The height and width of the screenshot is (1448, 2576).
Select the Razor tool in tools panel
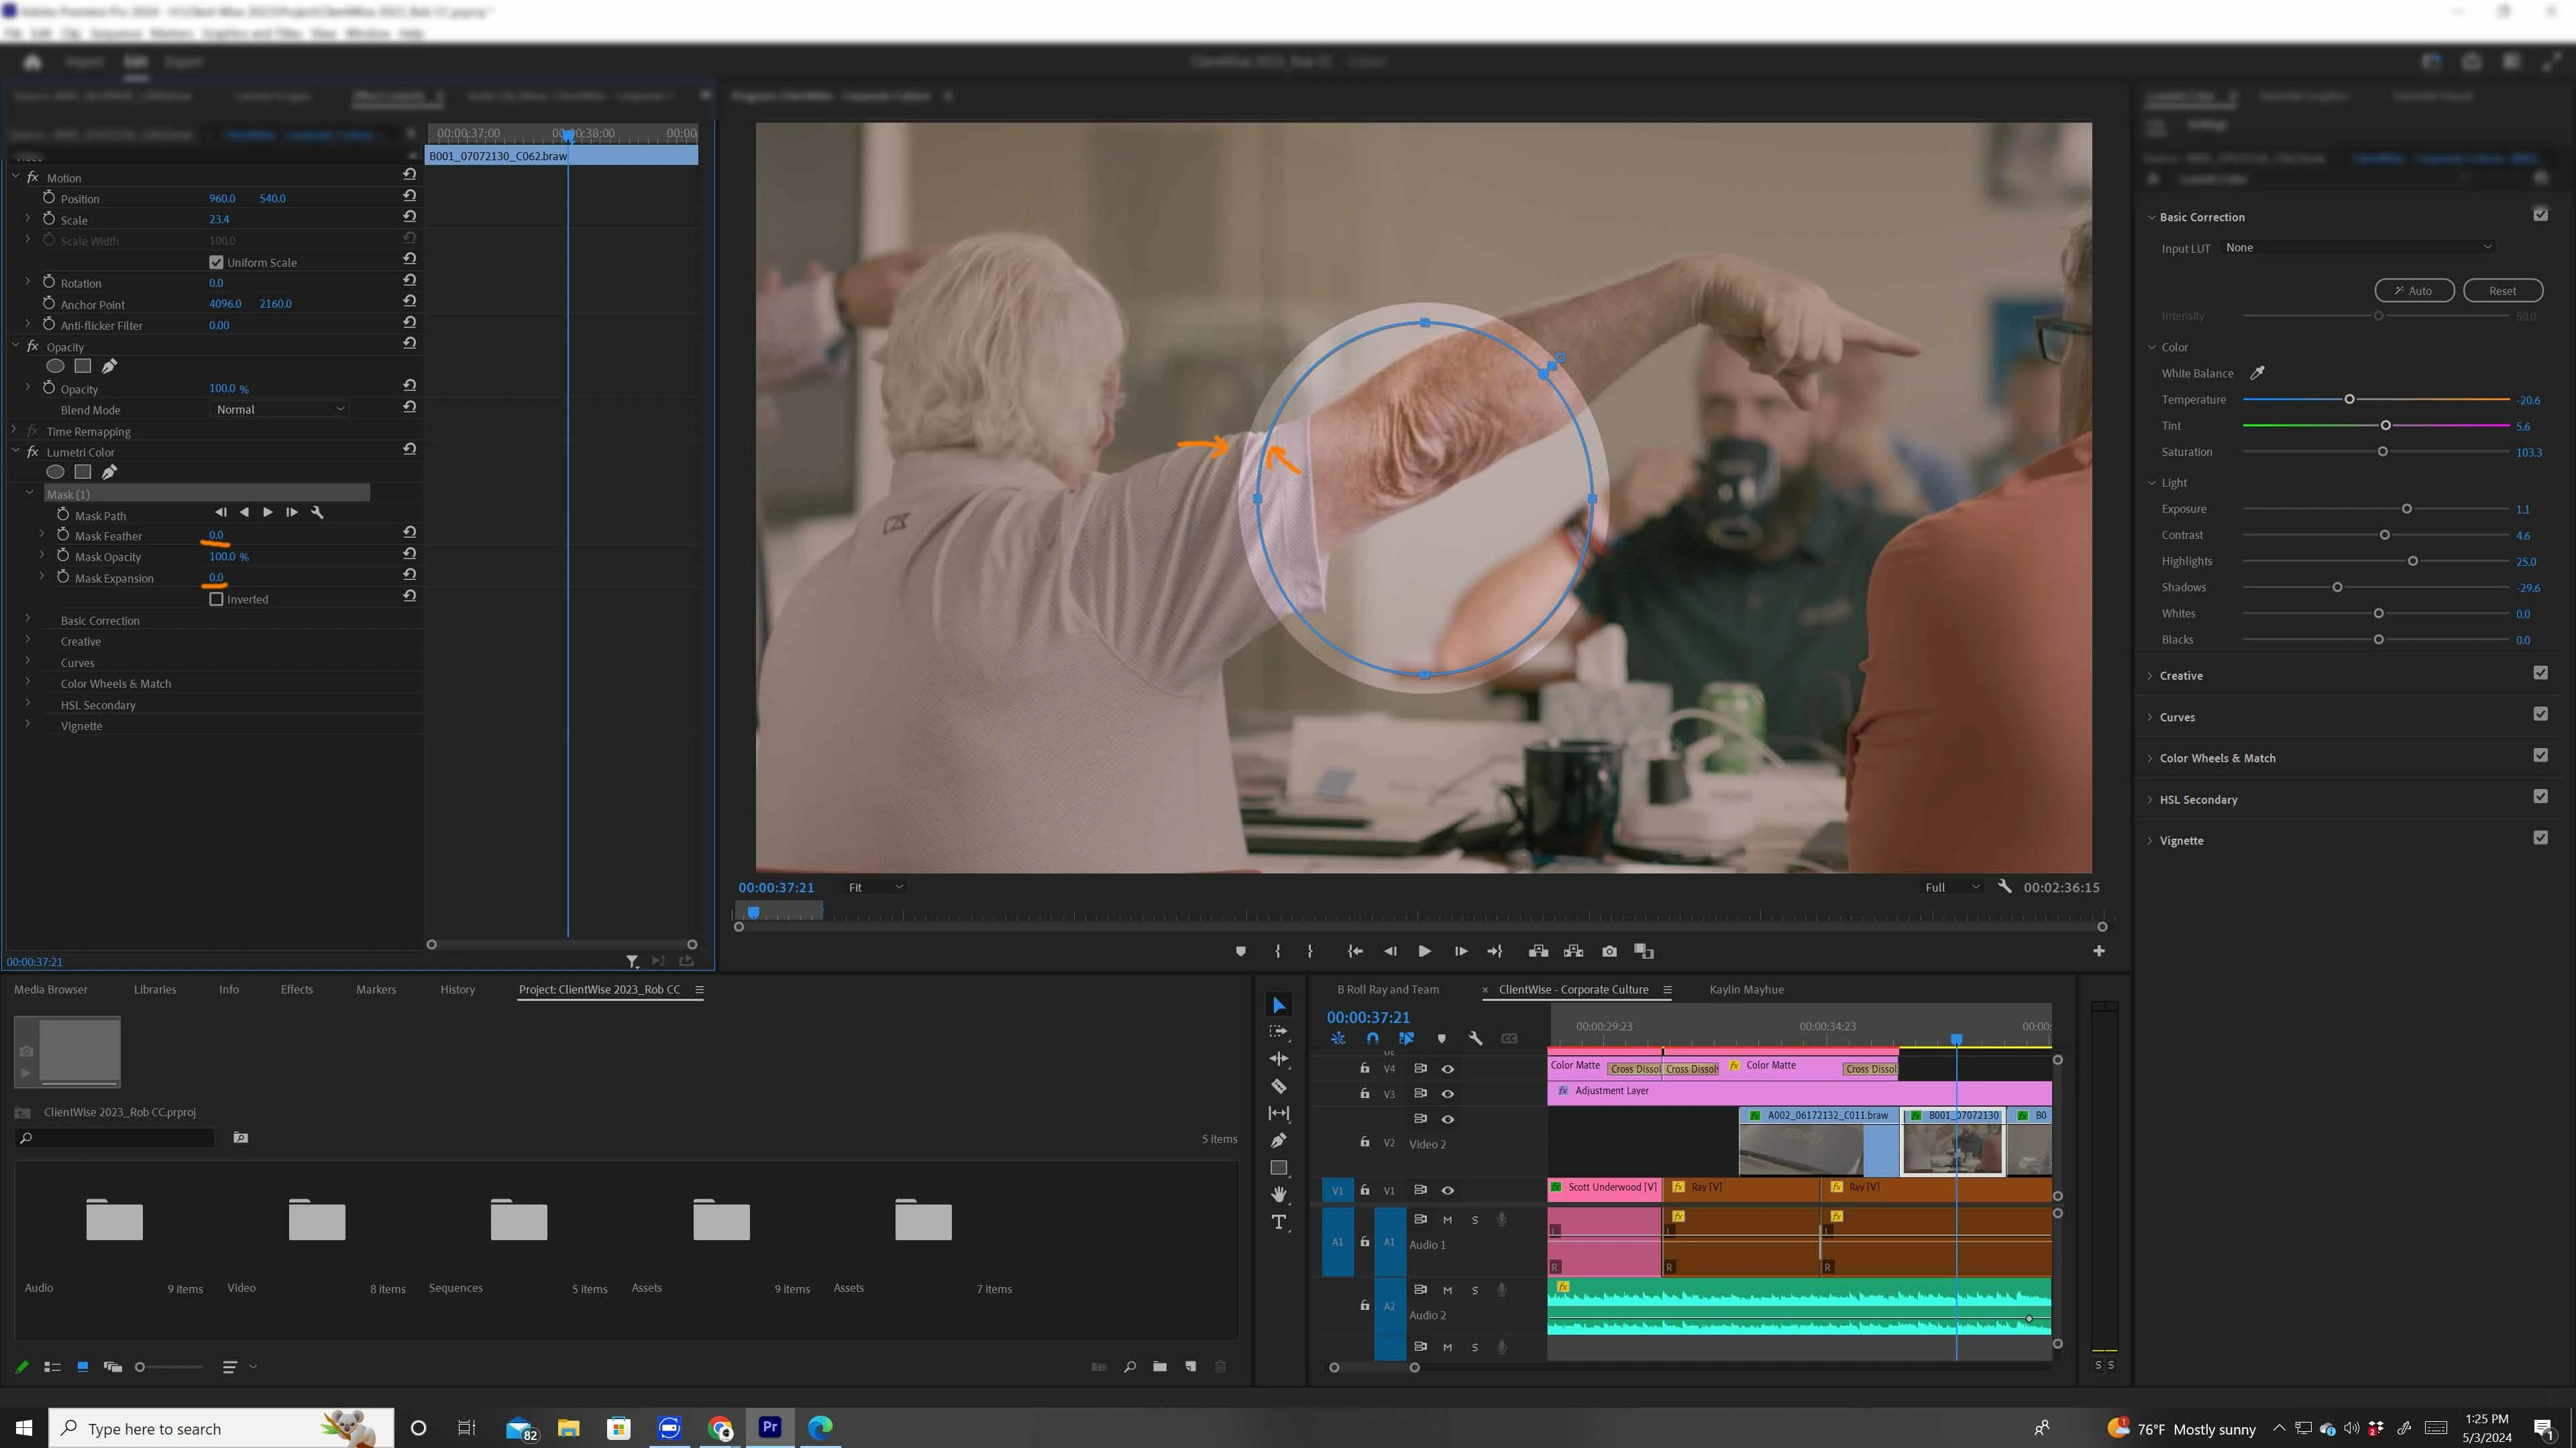pos(1278,1086)
